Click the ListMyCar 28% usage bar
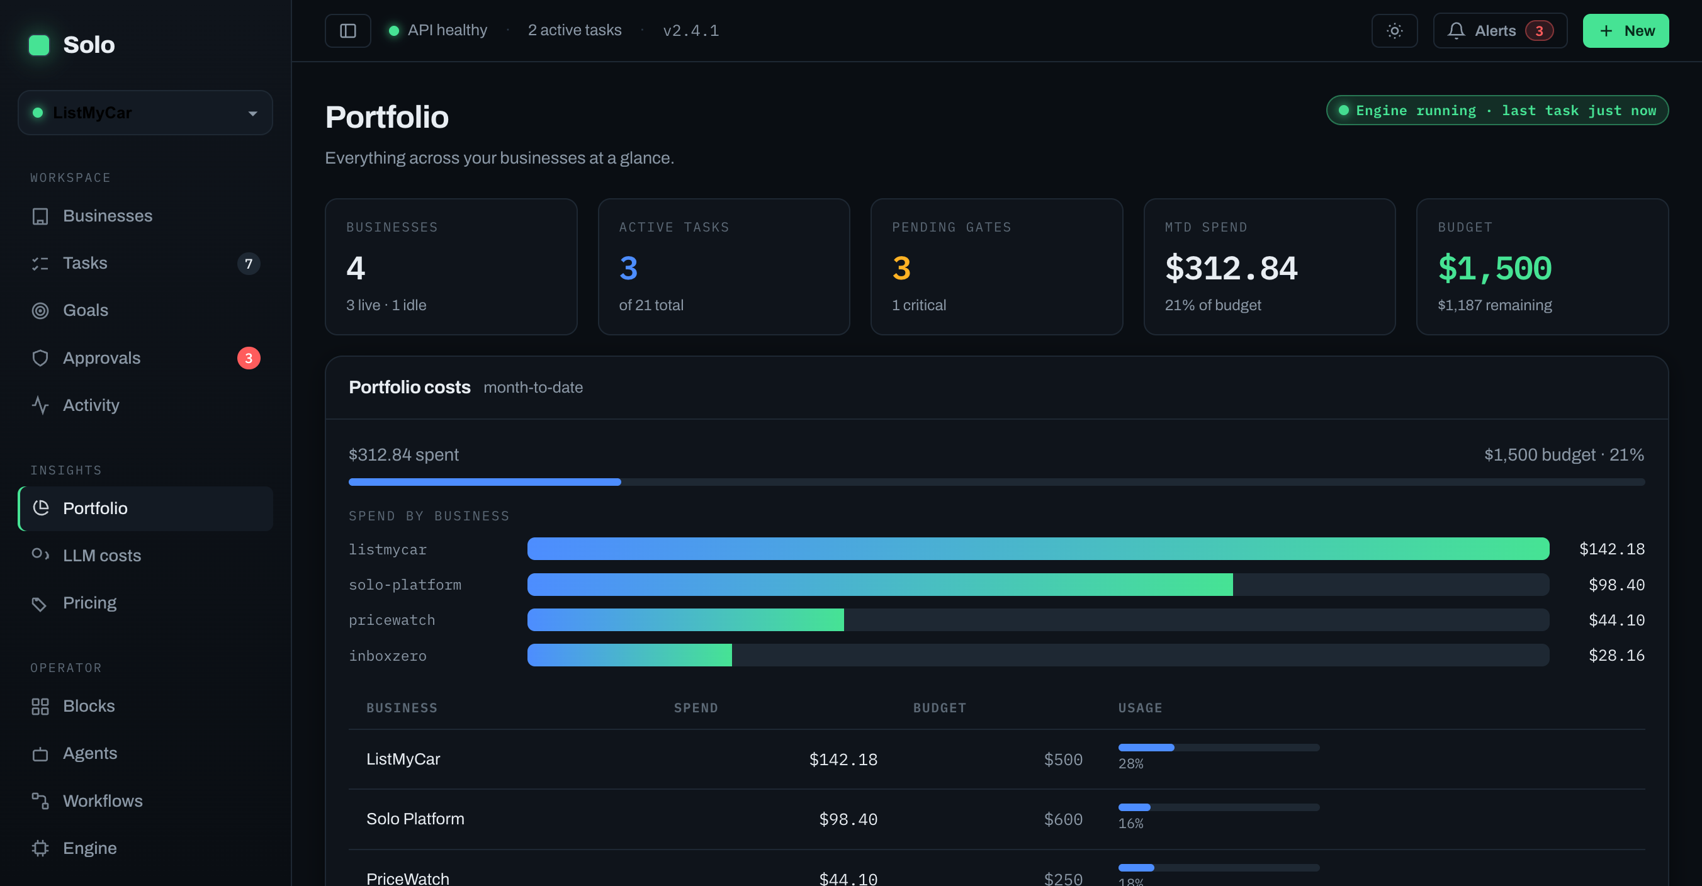The image size is (1702, 886). coord(1219,748)
